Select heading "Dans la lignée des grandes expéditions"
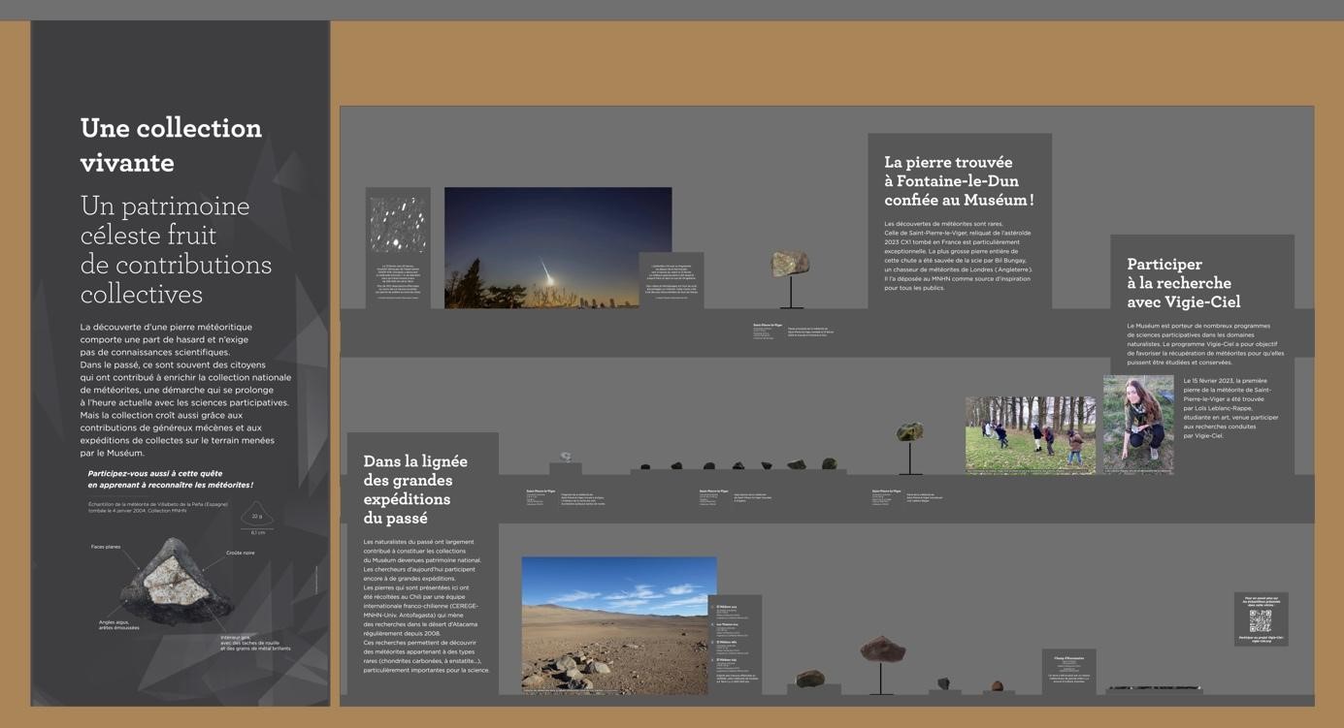The height and width of the screenshot is (728, 1344). coord(415,490)
